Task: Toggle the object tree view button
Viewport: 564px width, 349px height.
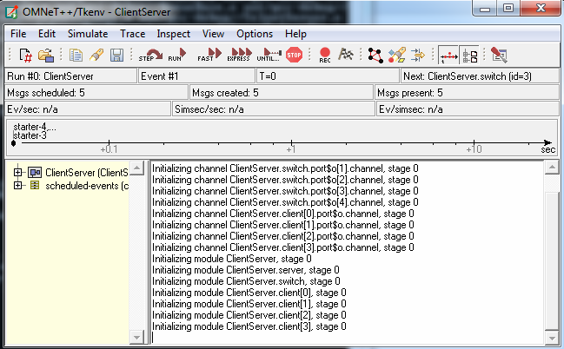Action: coord(469,56)
